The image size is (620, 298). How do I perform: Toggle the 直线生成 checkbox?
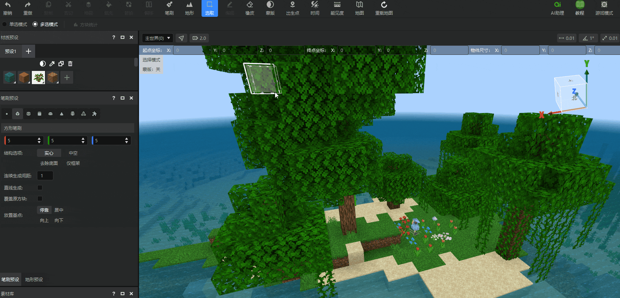coord(40,188)
